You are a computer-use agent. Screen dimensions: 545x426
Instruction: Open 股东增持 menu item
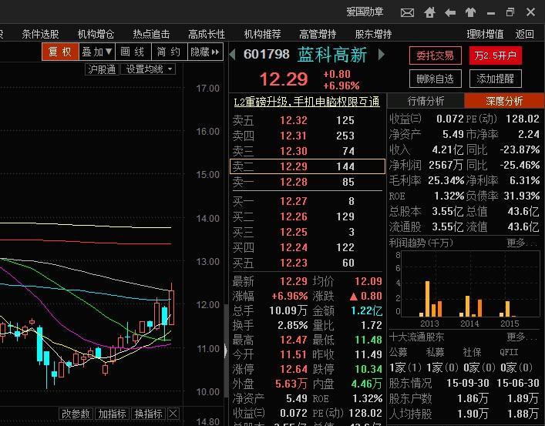click(373, 34)
